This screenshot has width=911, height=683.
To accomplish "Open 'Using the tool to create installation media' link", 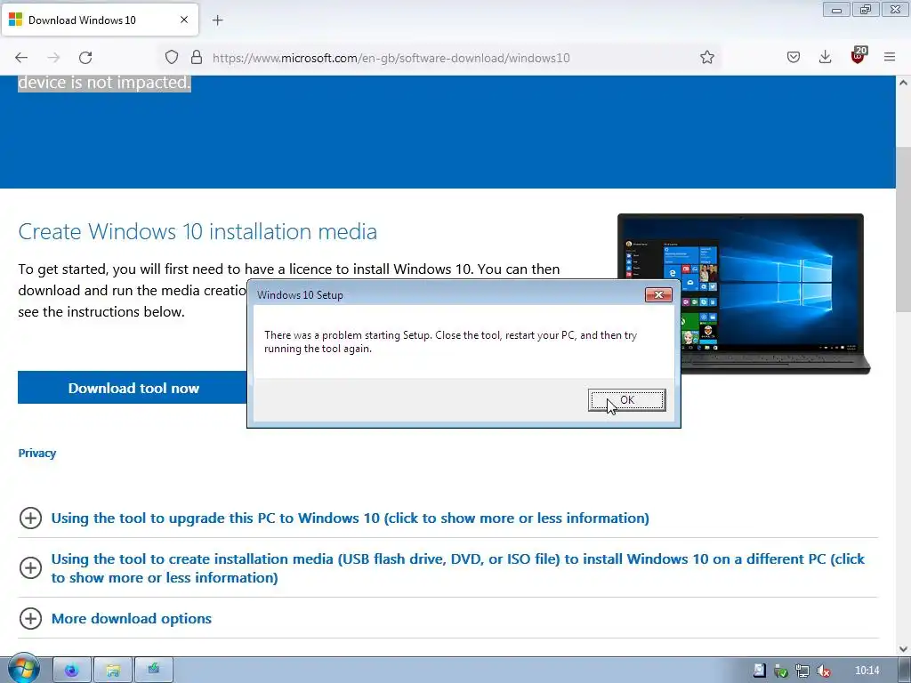I will [458, 568].
